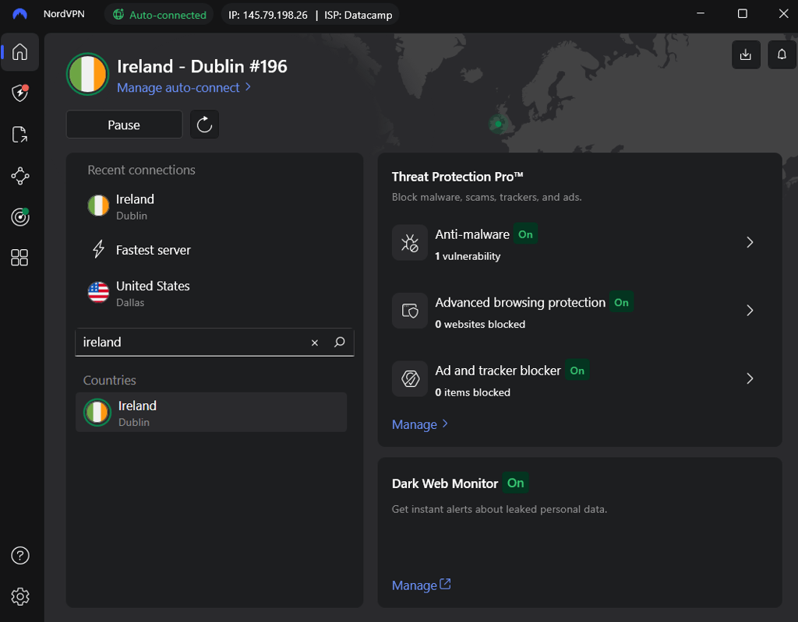Click the 0 items blocked text
798x622 pixels.
(x=472, y=392)
